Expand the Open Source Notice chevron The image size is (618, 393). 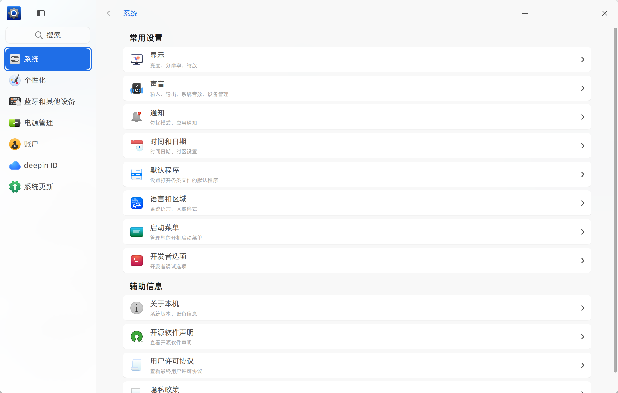(583, 337)
